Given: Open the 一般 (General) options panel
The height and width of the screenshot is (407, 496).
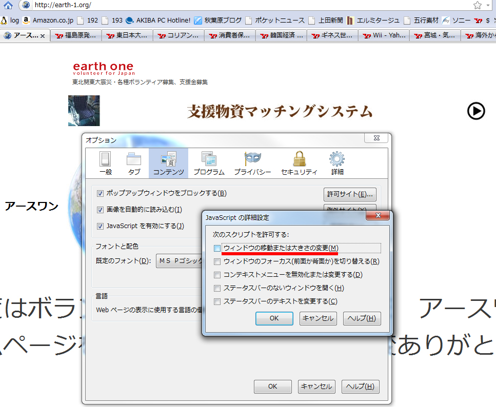Looking at the screenshot, I should click(x=105, y=163).
